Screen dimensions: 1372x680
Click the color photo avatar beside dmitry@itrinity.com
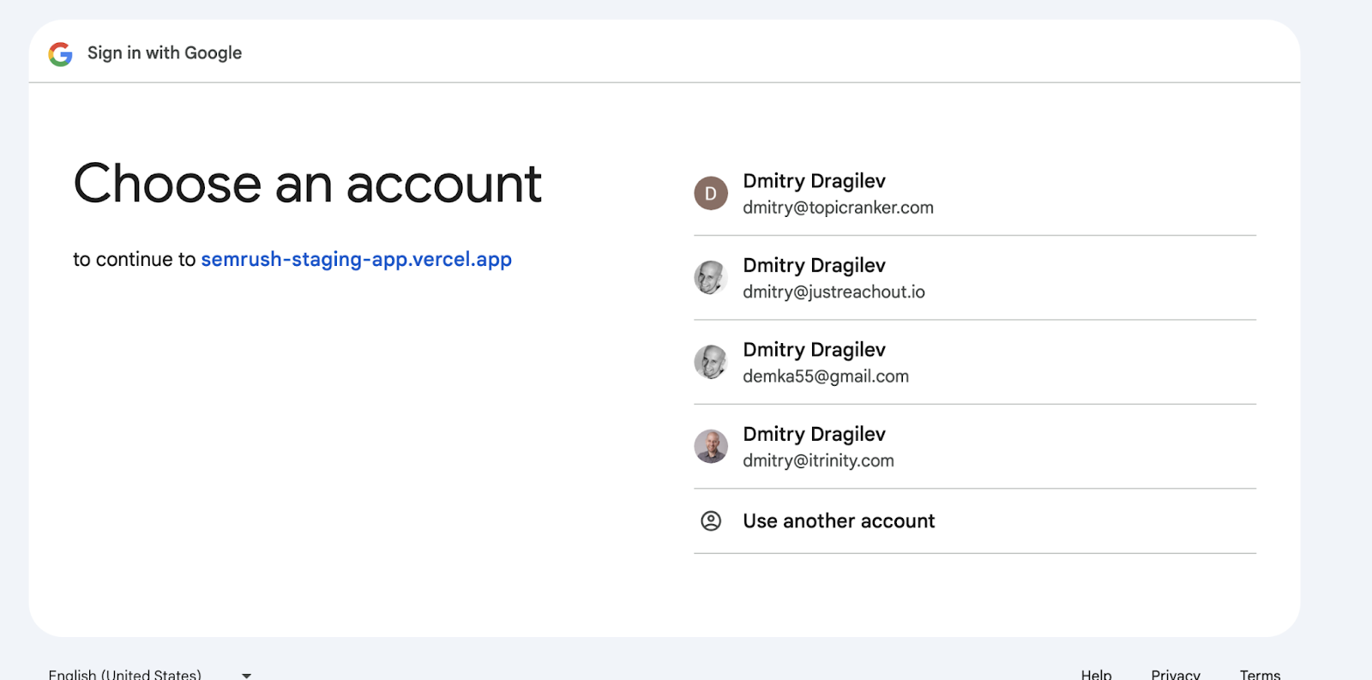click(x=710, y=447)
